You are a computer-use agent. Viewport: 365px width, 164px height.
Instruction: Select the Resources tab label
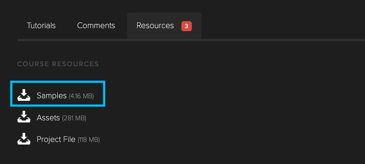[x=155, y=26]
